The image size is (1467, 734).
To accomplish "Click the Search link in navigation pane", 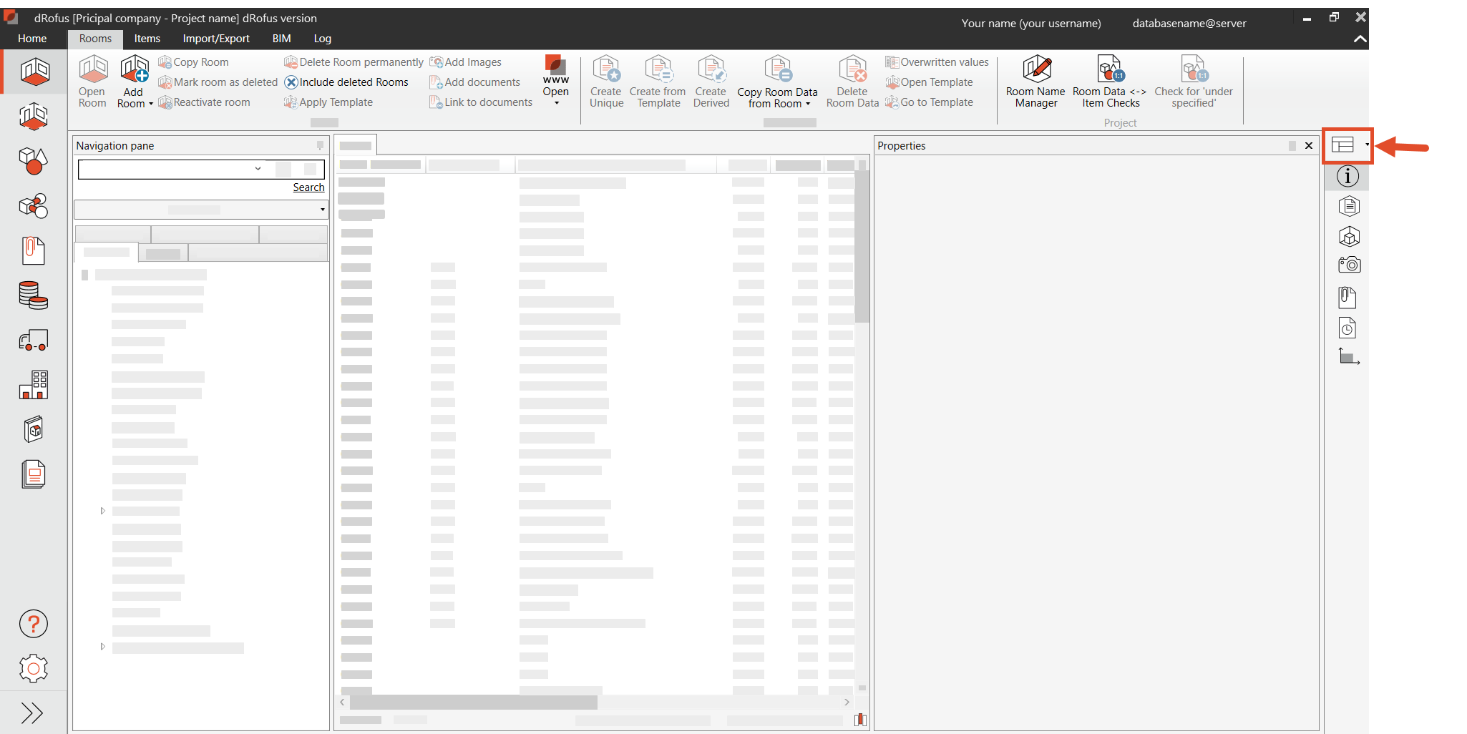I will click(308, 187).
